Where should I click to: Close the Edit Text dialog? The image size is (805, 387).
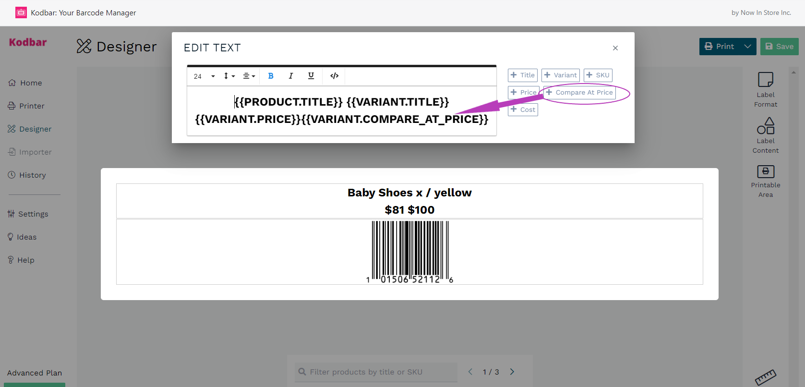tap(615, 48)
